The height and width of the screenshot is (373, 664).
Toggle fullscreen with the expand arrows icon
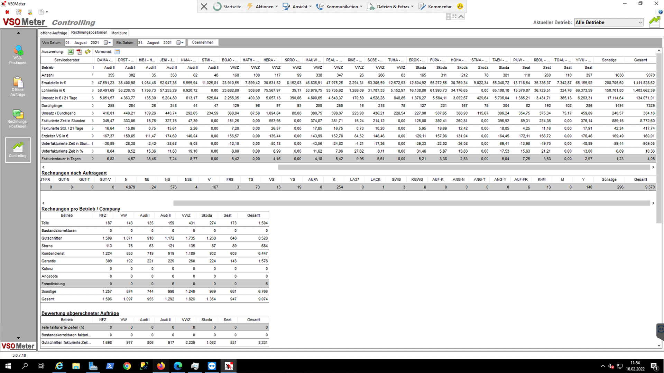point(454,16)
